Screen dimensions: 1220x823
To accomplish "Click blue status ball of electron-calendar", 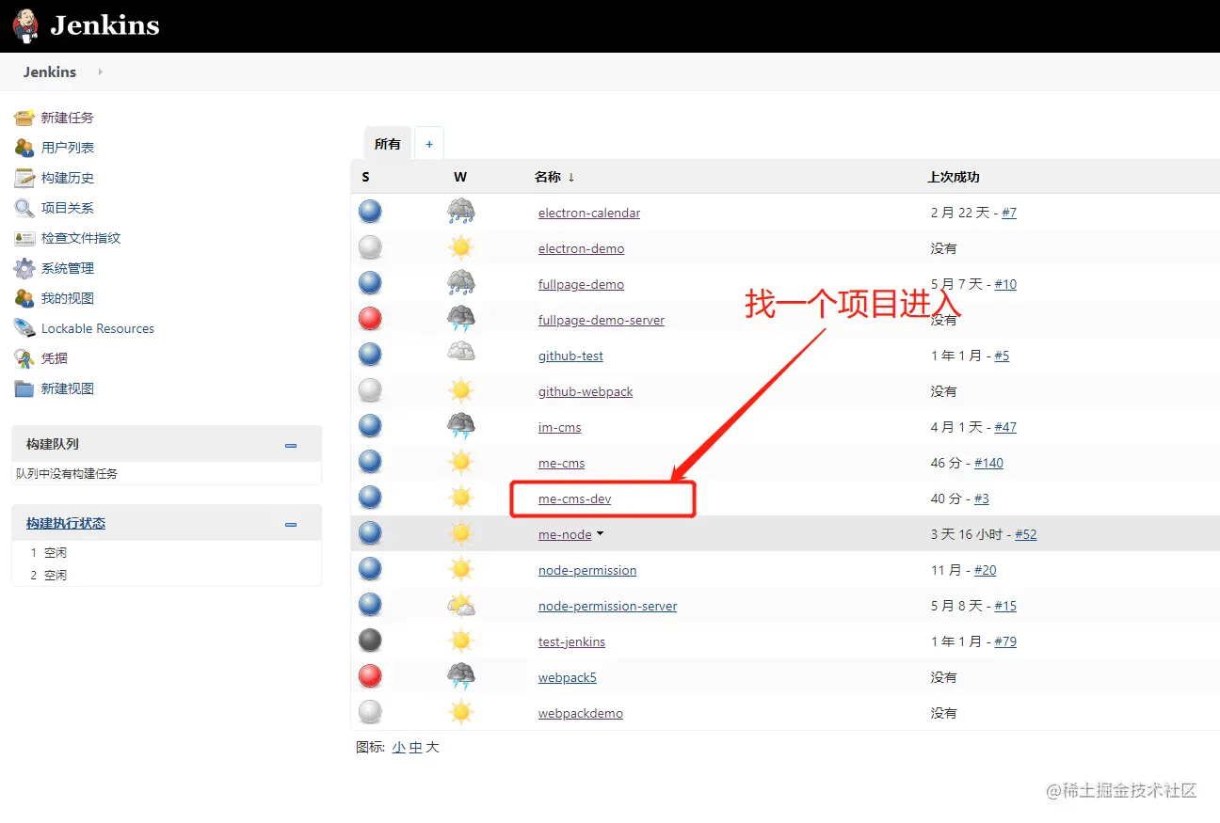I will click(370, 212).
